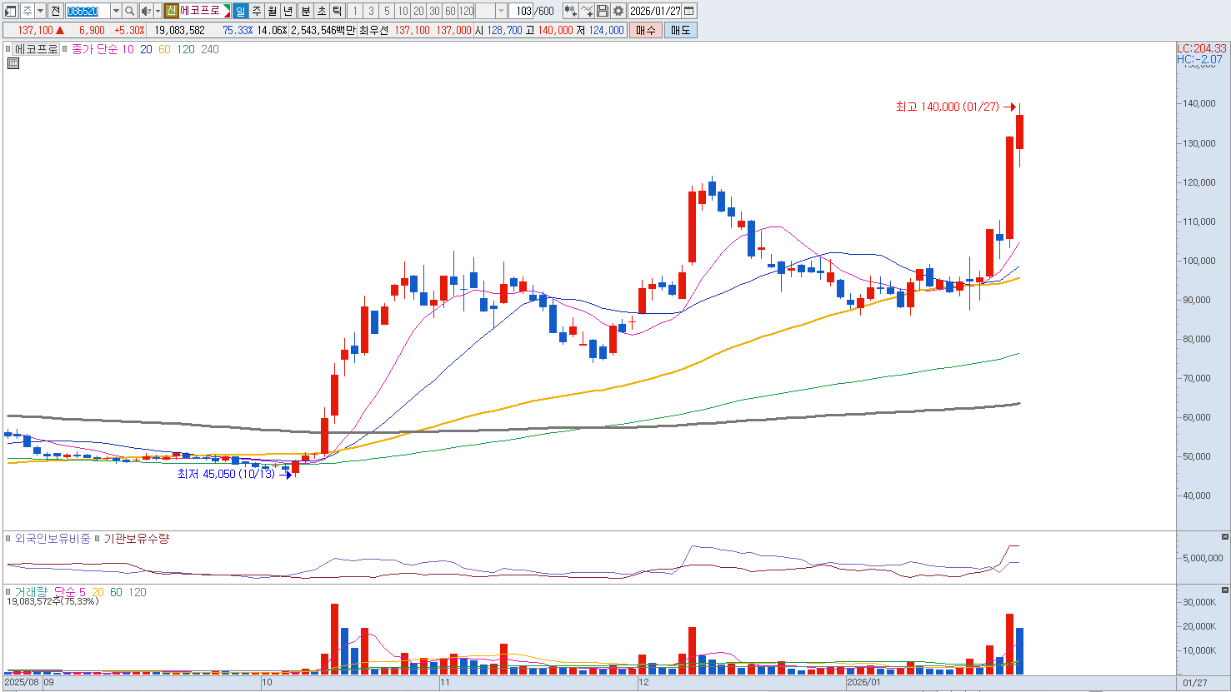
Task: Toggle the 외국인보유비중 indicator marker
Action: click(x=9, y=540)
